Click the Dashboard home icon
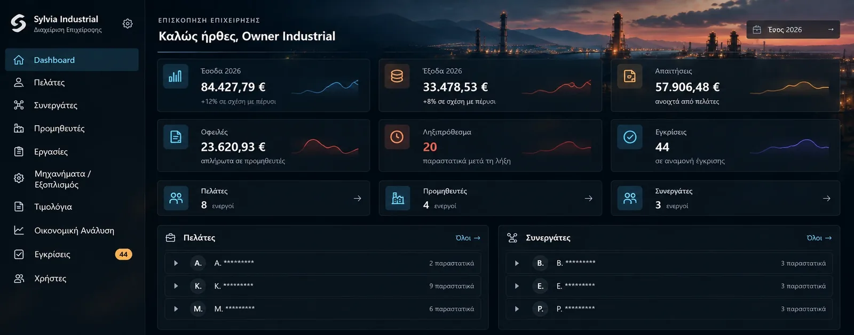The height and width of the screenshot is (335, 854). (x=19, y=60)
